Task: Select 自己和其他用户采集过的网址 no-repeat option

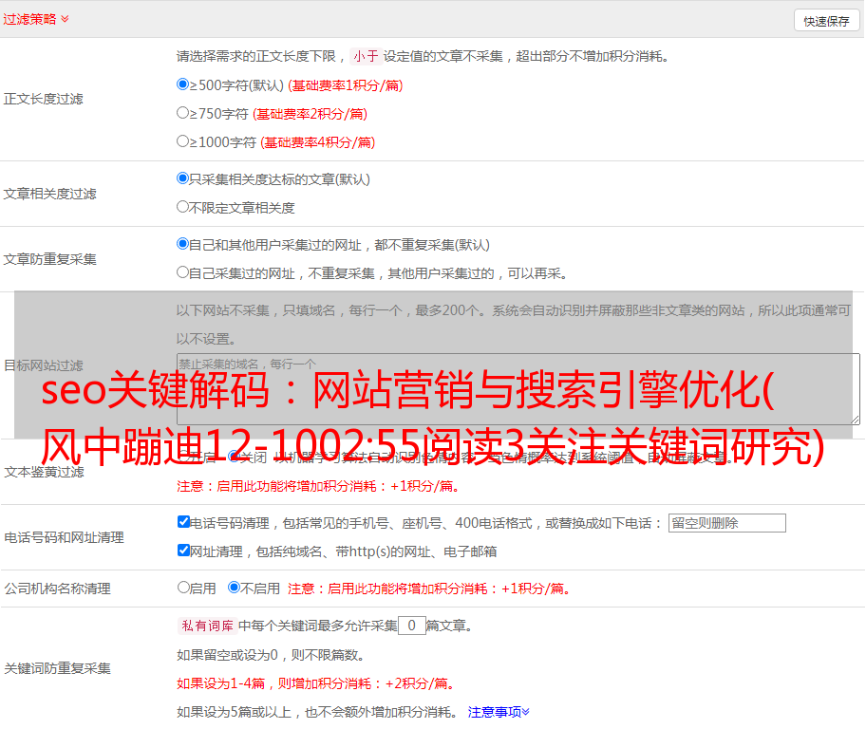Action: [x=183, y=244]
